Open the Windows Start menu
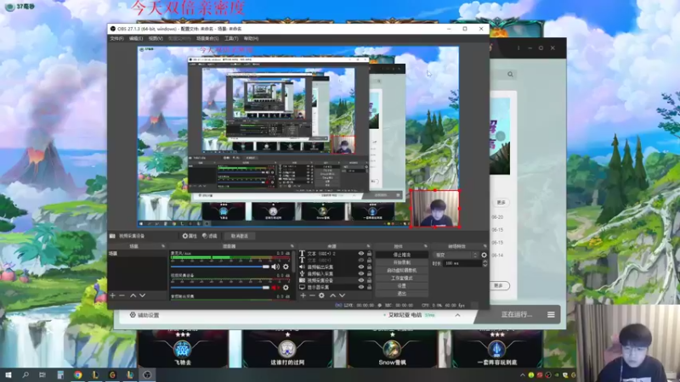680x382 pixels. [8, 375]
